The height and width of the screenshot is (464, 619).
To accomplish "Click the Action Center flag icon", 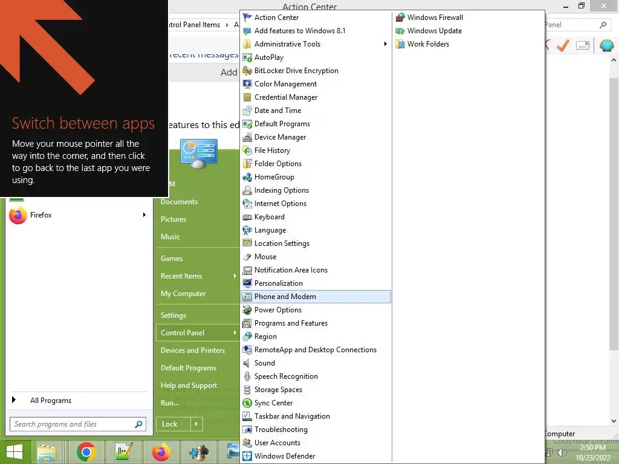I will pyautogui.click(x=247, y=18).
